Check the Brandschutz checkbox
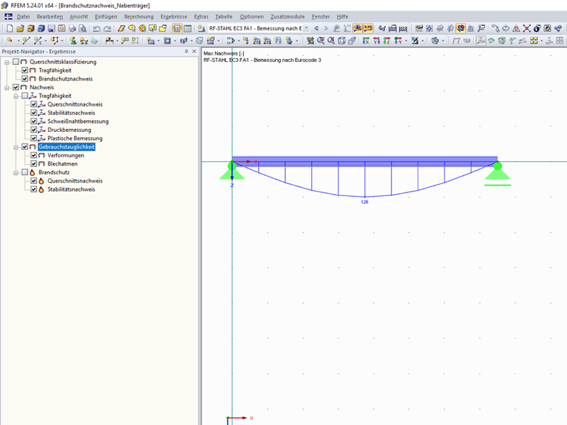The height and width of the screenshot is (425, 567). pos(25,172)
